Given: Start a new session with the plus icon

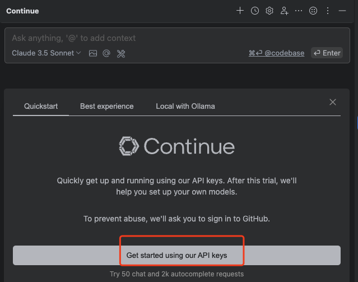Looking at the screenshot, I should point(240,11).
